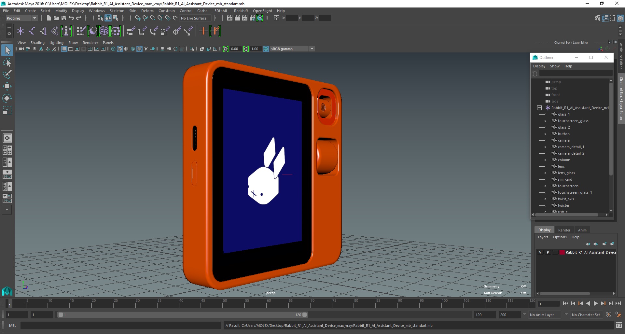Image resolution: width=625 pixels, height=334 pixels.
Task: Open the Render Settings clapperboard icon
Action: [x=252, y=18]
